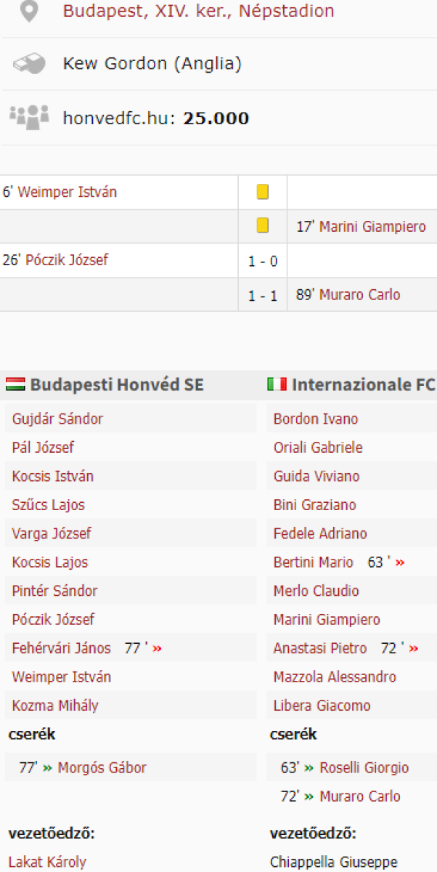Open Budapesti Honvéd SE team page
This screenshot has width=437, height=872.
point(117,384)
